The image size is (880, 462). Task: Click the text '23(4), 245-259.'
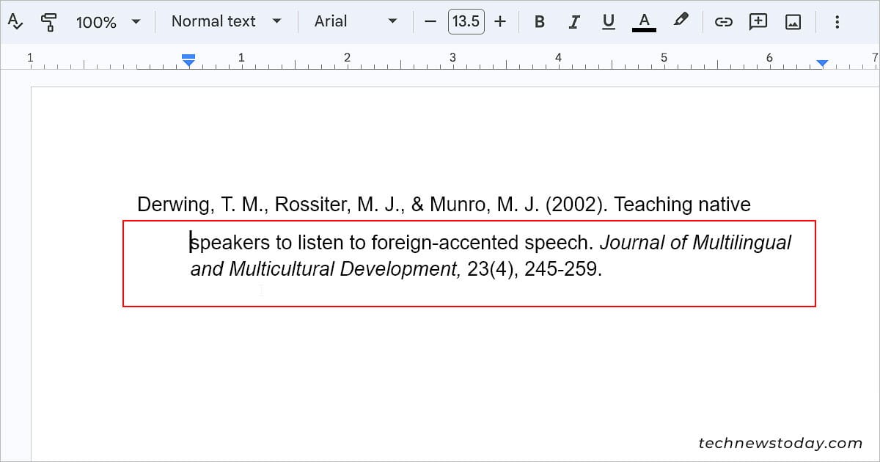[x=535, y=269]
